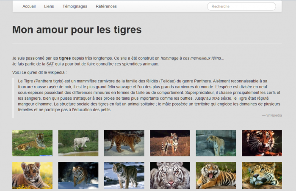Open thumbnail of tiger walking on snow, dark background
This screenshot has width=296, height=191.
tap(124, 143)
